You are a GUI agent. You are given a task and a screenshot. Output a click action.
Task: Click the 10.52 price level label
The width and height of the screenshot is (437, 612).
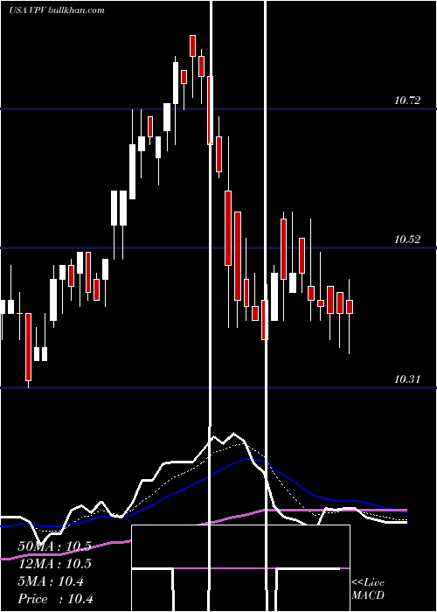407,240
